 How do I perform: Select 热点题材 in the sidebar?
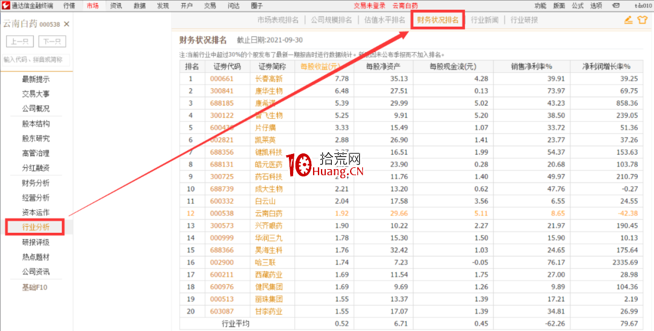36,257
